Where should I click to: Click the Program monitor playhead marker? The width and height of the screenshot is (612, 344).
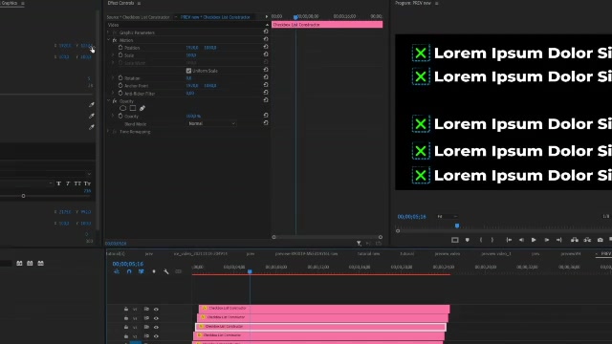point(457,226)
